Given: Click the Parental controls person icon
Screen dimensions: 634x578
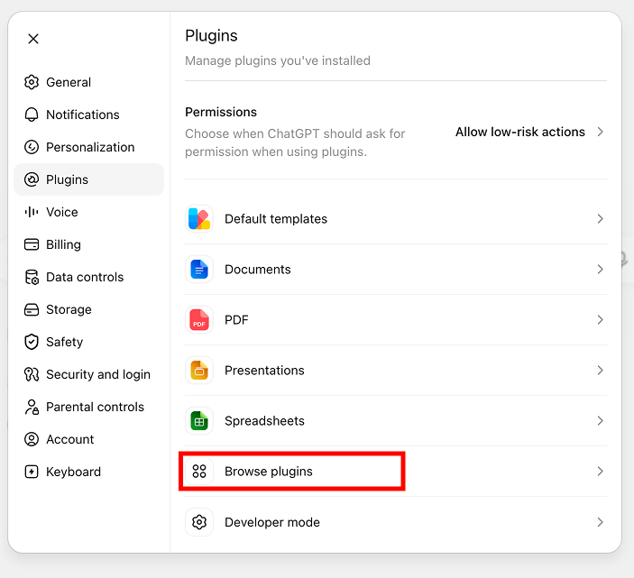Looking at the screenshot, I should (32, 407).
